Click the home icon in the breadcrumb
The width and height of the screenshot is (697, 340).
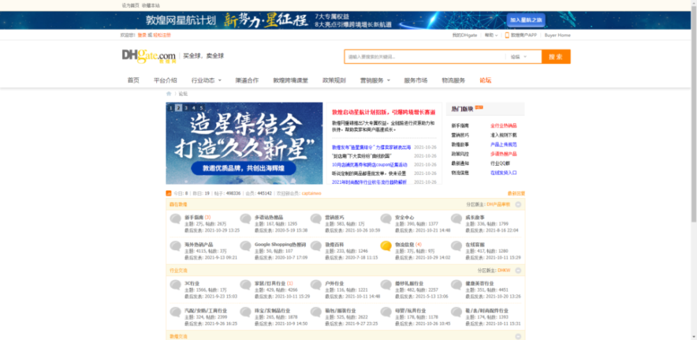(169, 93)
